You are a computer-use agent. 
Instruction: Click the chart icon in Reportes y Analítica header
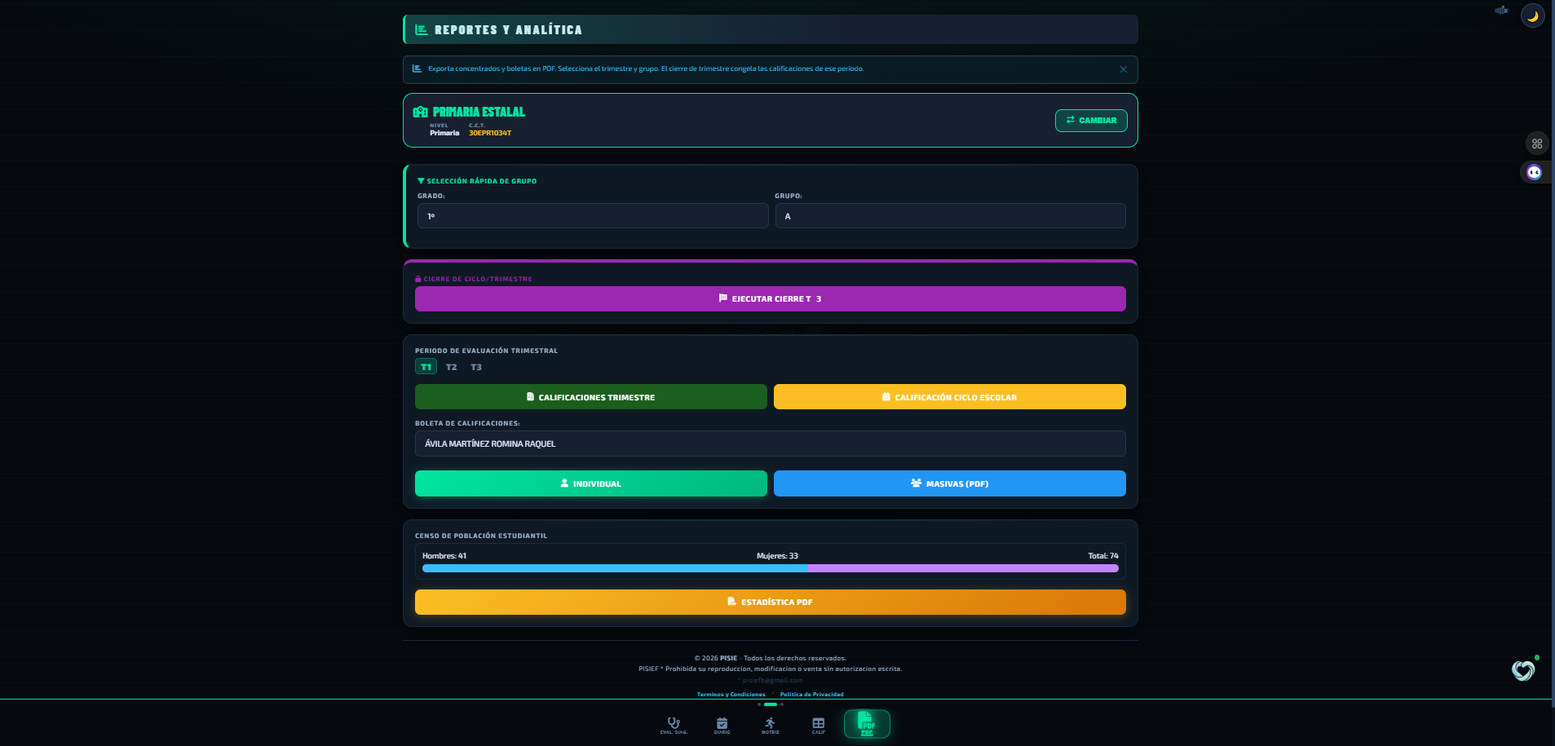pos(422,29)
